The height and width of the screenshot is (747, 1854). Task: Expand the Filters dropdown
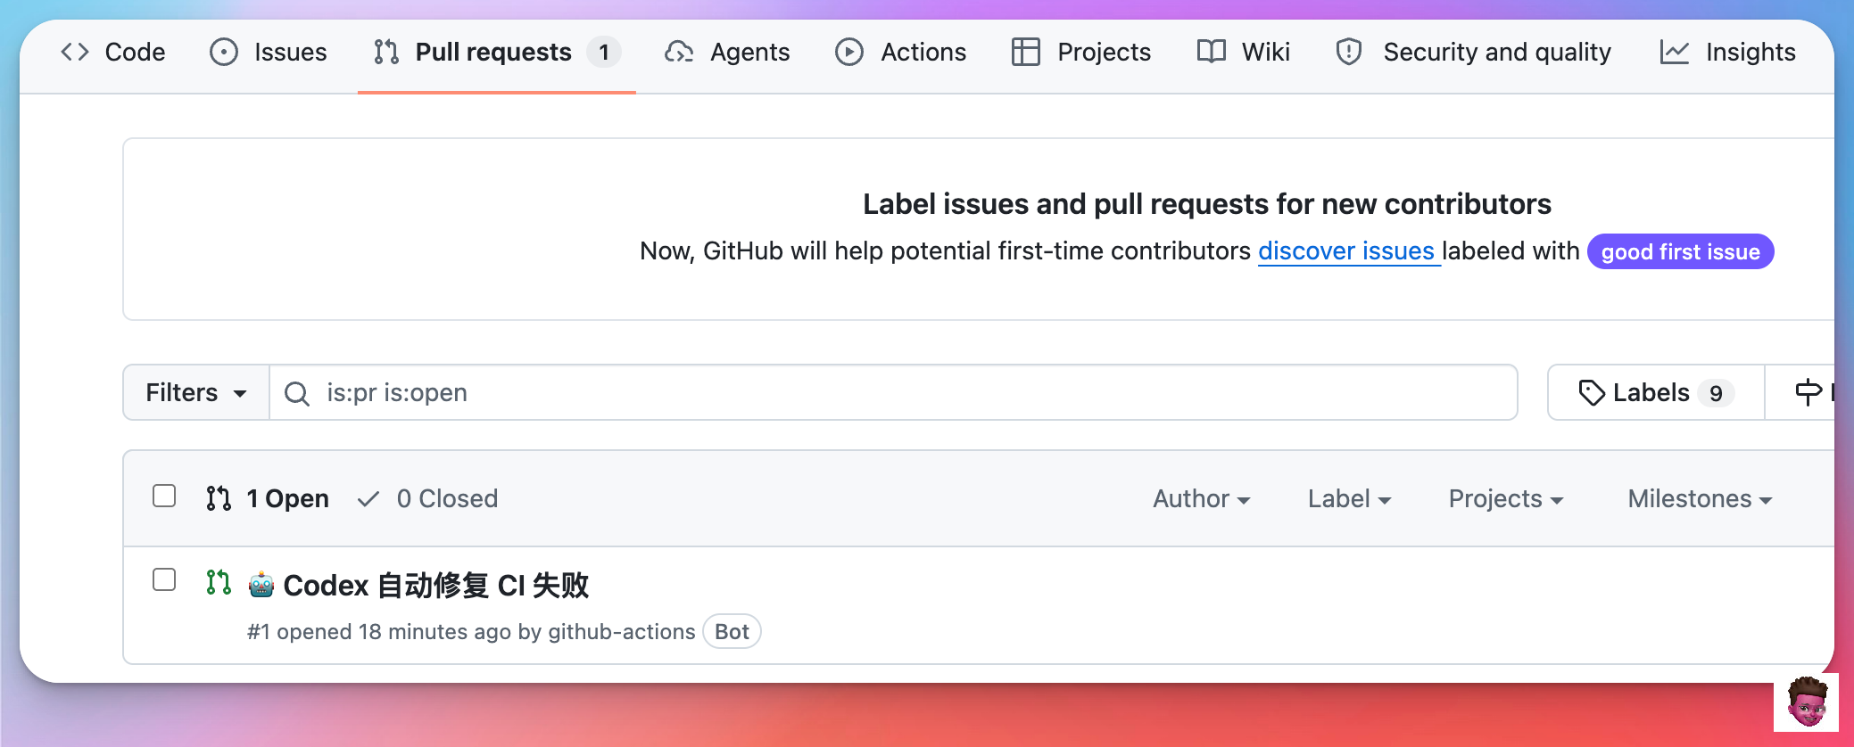[x=196, y=392]
